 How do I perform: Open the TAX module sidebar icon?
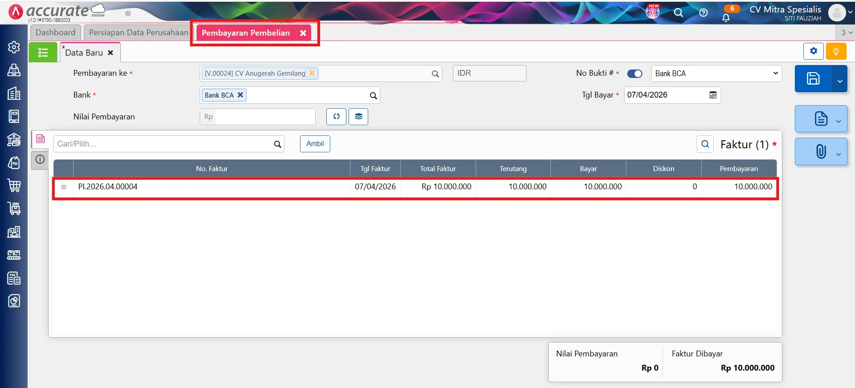coord(14,278)
